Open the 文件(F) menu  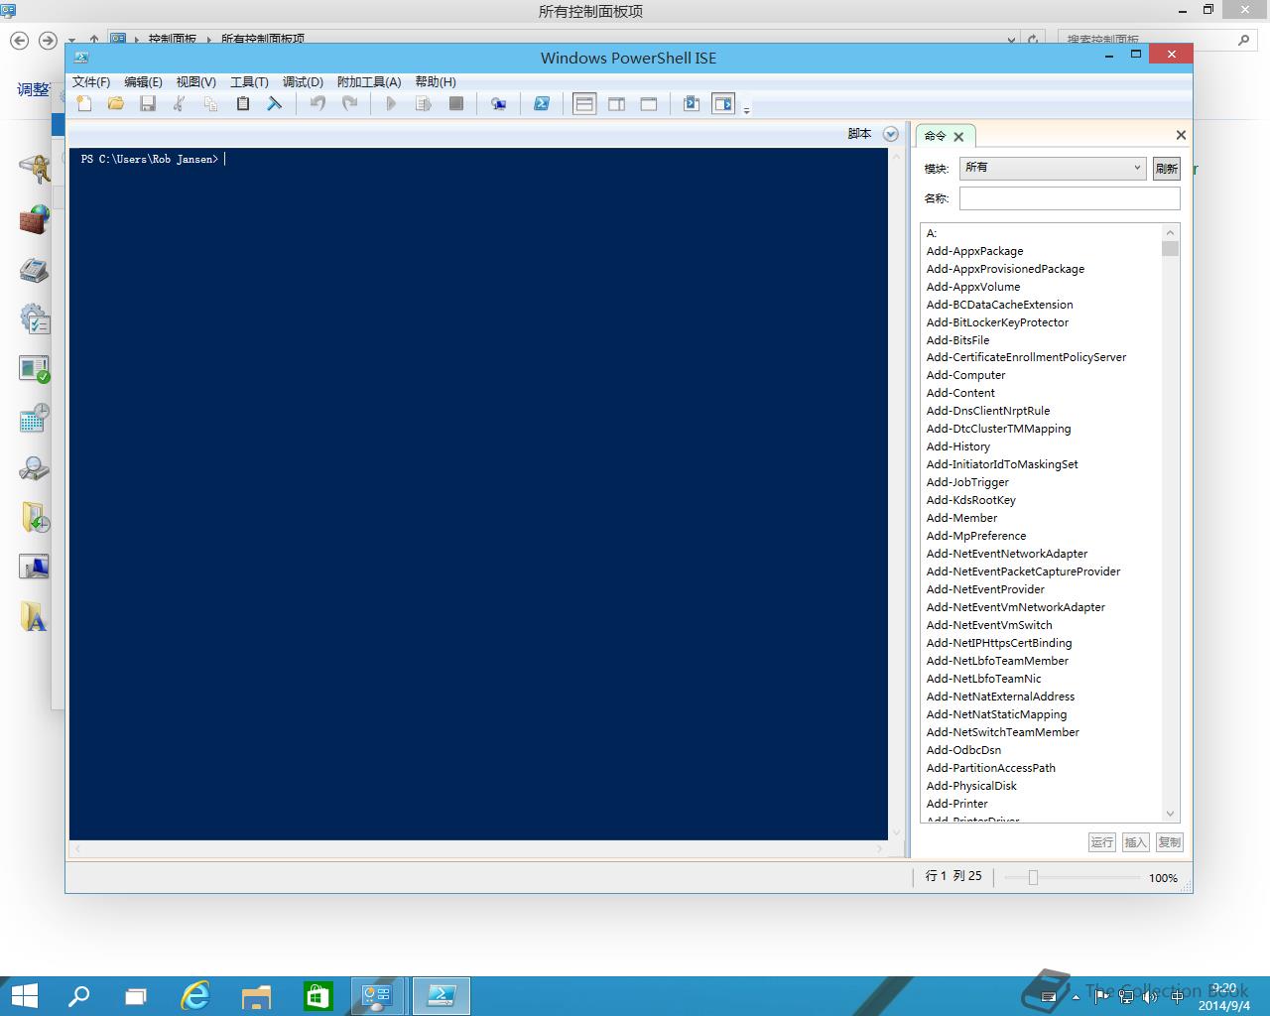point(91,82)
